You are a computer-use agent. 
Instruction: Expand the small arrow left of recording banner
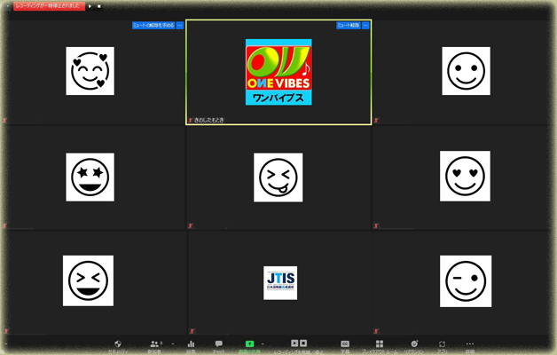(x=8, y=6)
